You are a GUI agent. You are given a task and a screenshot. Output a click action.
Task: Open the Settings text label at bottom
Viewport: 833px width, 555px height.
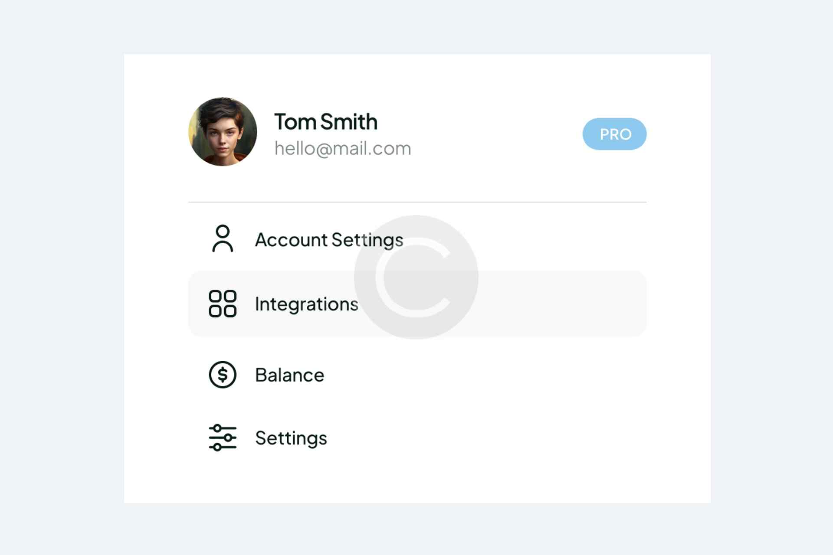point(291,438)
